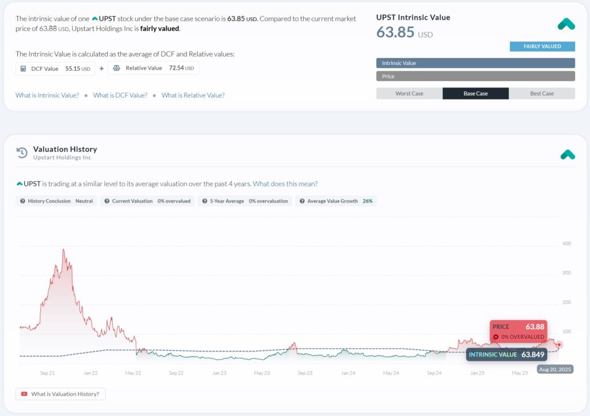Follow the "What is Relative Value?" link
The image size is (590, 416).
(193, 96)
